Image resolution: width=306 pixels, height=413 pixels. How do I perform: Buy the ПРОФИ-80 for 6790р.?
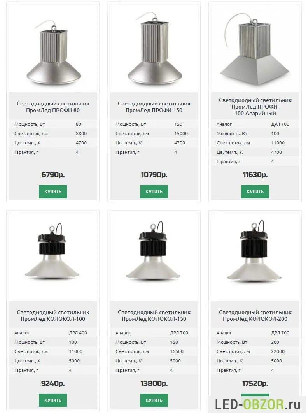[53, 192]
